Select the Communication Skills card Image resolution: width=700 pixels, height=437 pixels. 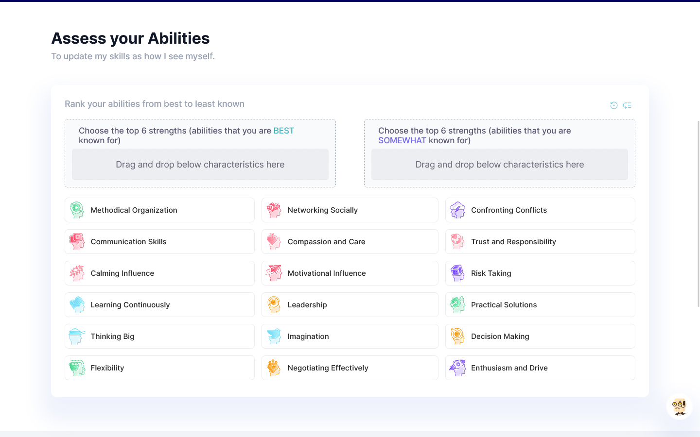(159, 242)
